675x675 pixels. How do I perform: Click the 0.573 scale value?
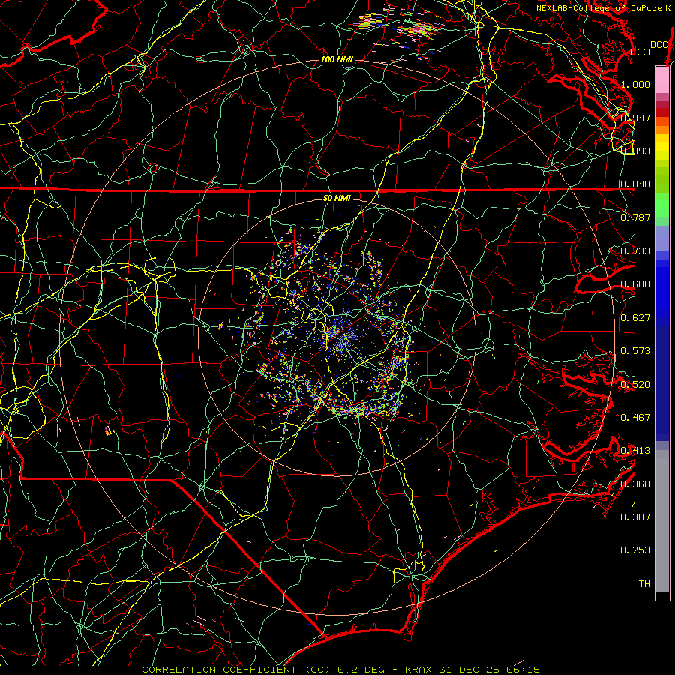click(636, 351)
